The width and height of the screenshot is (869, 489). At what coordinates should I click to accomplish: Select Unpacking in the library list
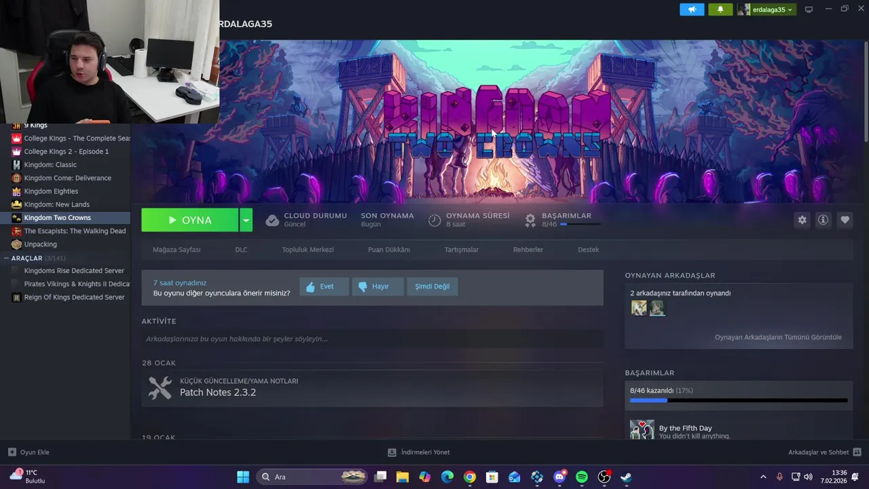pos(65,244)
